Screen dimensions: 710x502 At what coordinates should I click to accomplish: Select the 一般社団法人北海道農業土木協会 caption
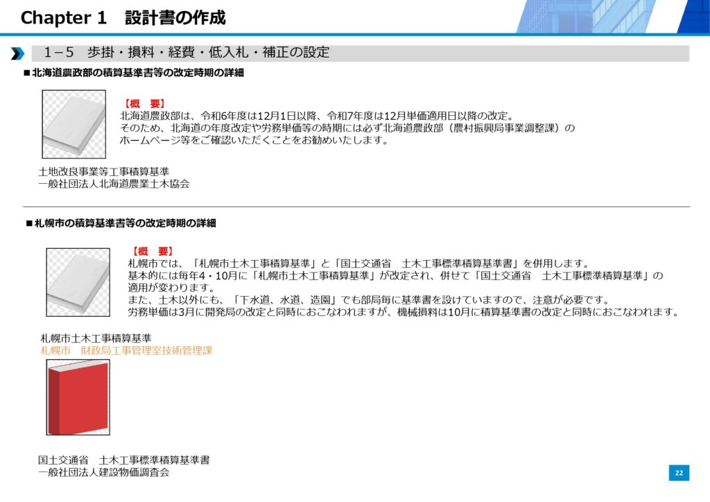[114, 184]
